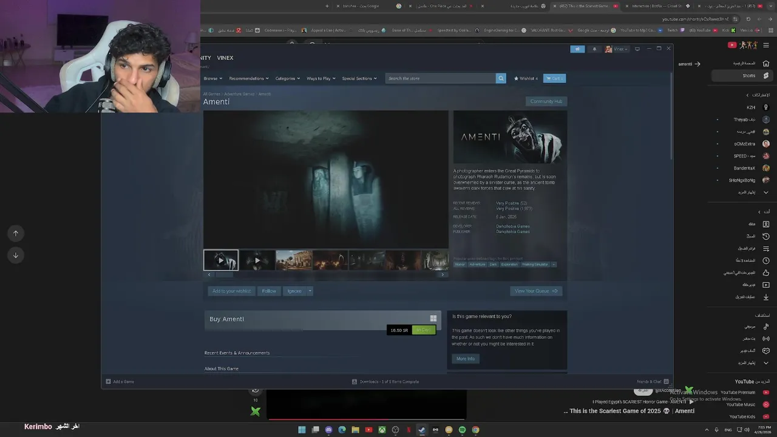Click Add a Game in Steam's footer

point(120,382)
